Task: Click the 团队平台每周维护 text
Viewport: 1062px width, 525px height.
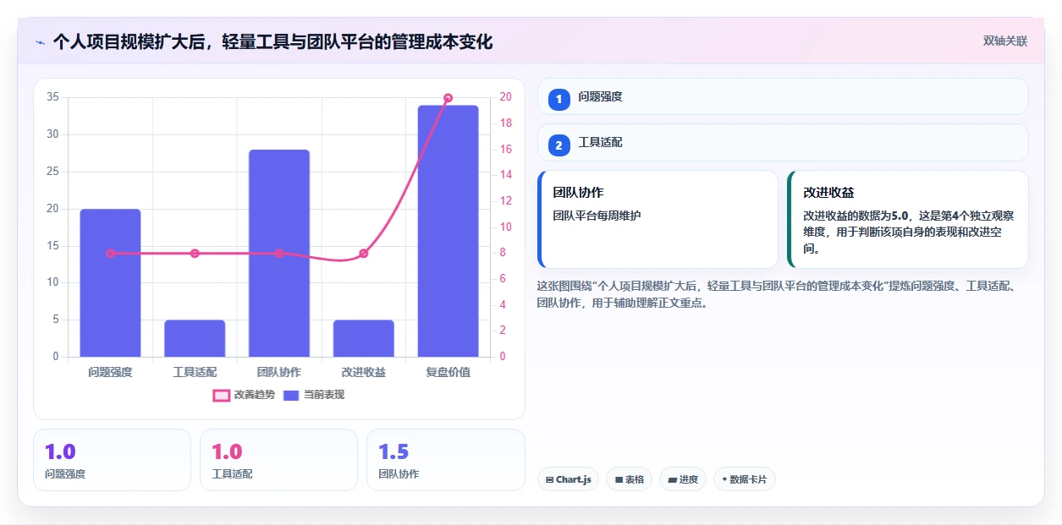Action: pyautogui.click(x=597, y=216)
